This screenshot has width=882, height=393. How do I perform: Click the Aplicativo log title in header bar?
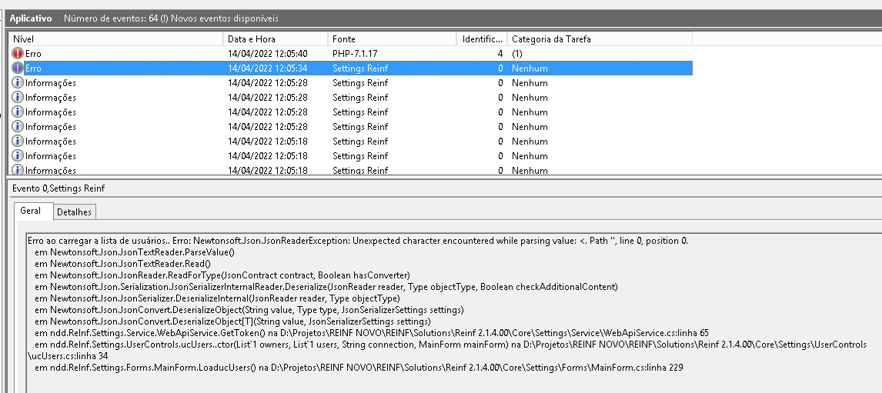[x=31, y=18]
